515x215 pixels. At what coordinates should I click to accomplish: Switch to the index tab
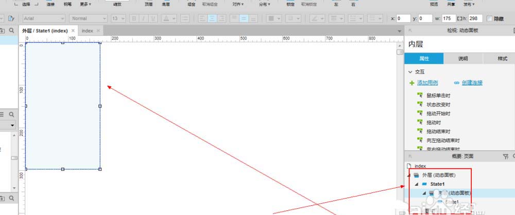pos(88,31)
